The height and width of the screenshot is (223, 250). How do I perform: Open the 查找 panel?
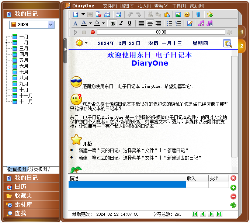click(31, 213)
